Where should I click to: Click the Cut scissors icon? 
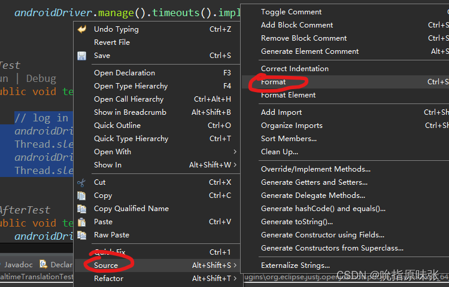click(82, 182)
